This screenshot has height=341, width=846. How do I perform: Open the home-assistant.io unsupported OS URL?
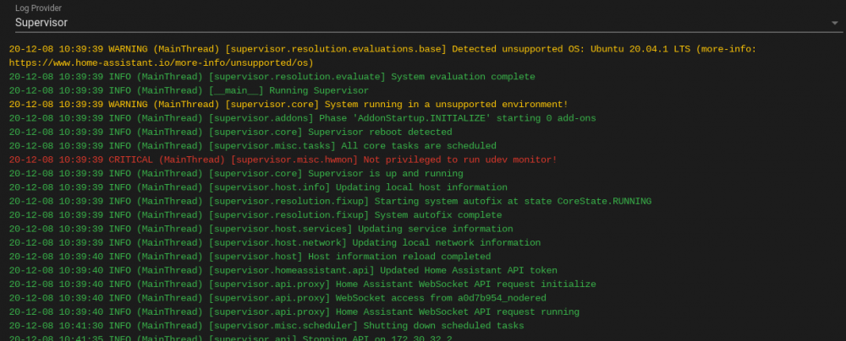point(161,62)
